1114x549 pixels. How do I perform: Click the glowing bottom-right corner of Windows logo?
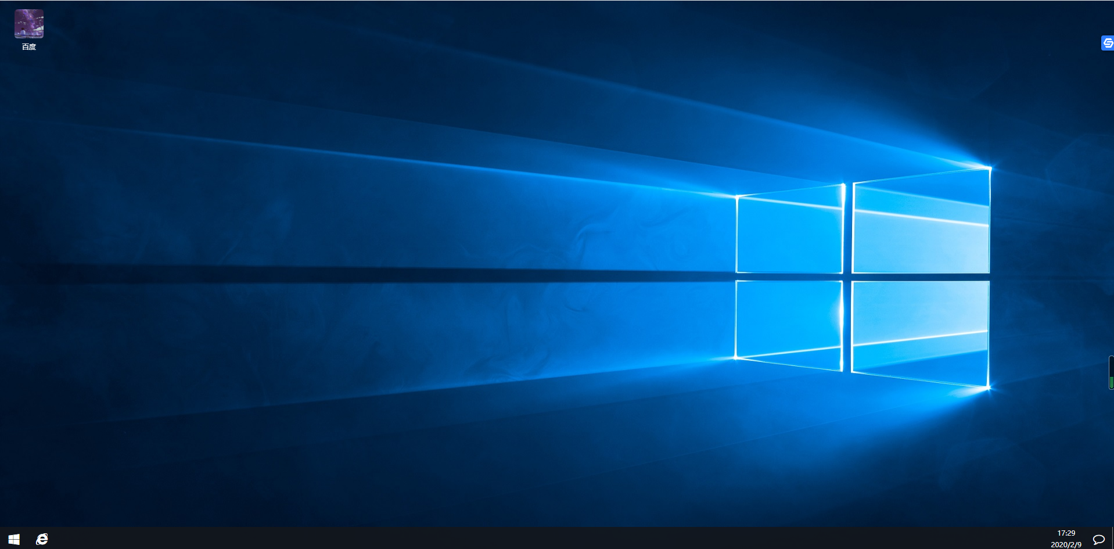(988, 387)
